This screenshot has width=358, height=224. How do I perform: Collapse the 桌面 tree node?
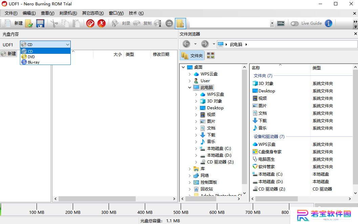point(183,67)
